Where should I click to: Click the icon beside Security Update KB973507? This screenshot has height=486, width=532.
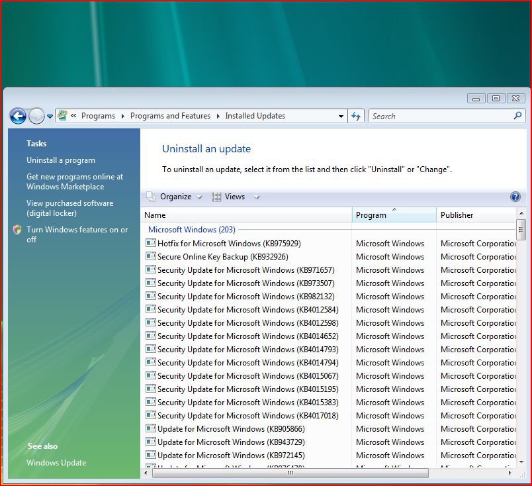(151, 283)
